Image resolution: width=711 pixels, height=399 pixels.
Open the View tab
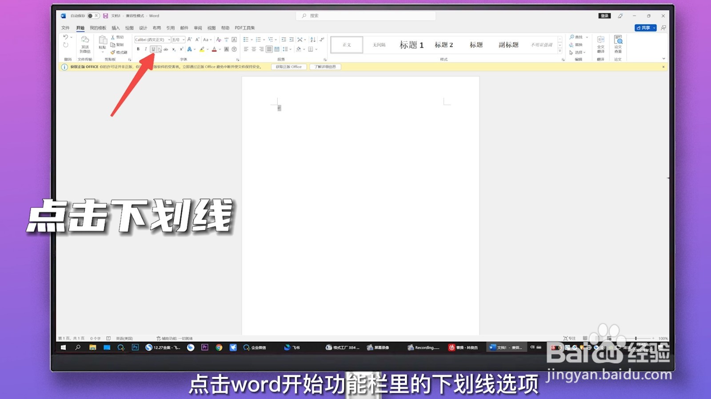pyautogui.click(x=212, y=28)
